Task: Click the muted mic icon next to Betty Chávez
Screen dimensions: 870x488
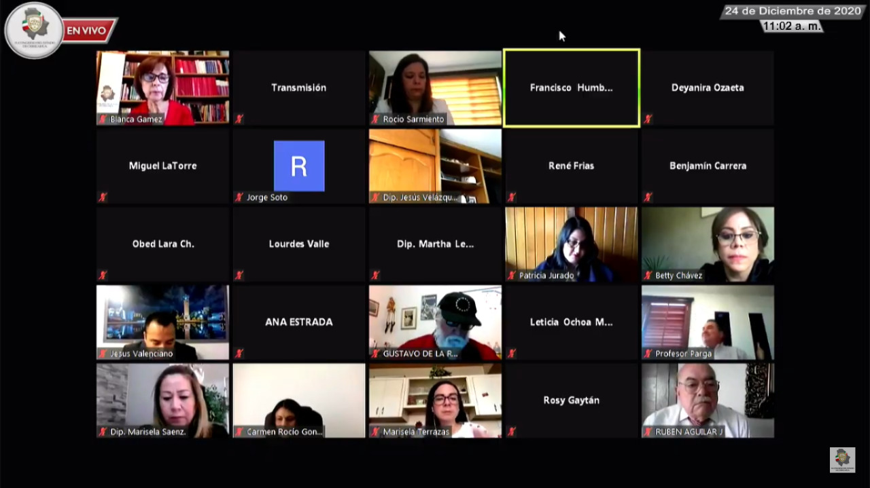Action: tap(648, 276)
